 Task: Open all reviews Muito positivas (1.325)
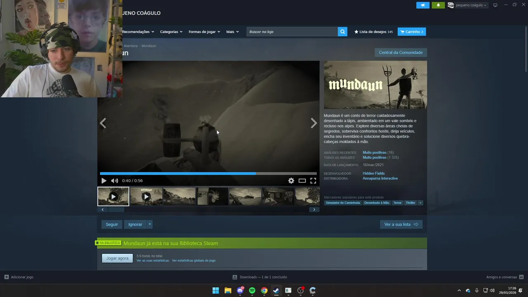(381, 158)
